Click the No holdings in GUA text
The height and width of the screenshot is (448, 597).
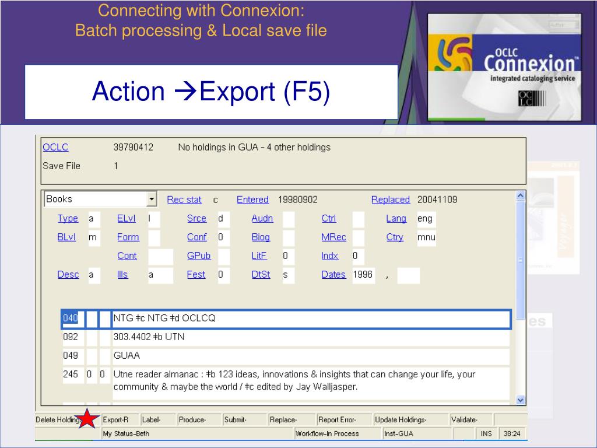click(254, 148)
